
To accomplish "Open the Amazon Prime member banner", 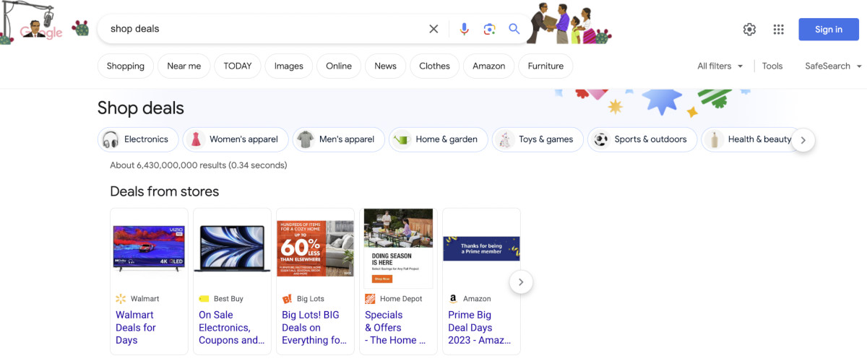I will click(481, 248).
